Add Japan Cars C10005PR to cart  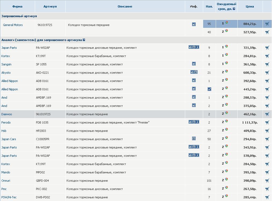click(267, 139)
